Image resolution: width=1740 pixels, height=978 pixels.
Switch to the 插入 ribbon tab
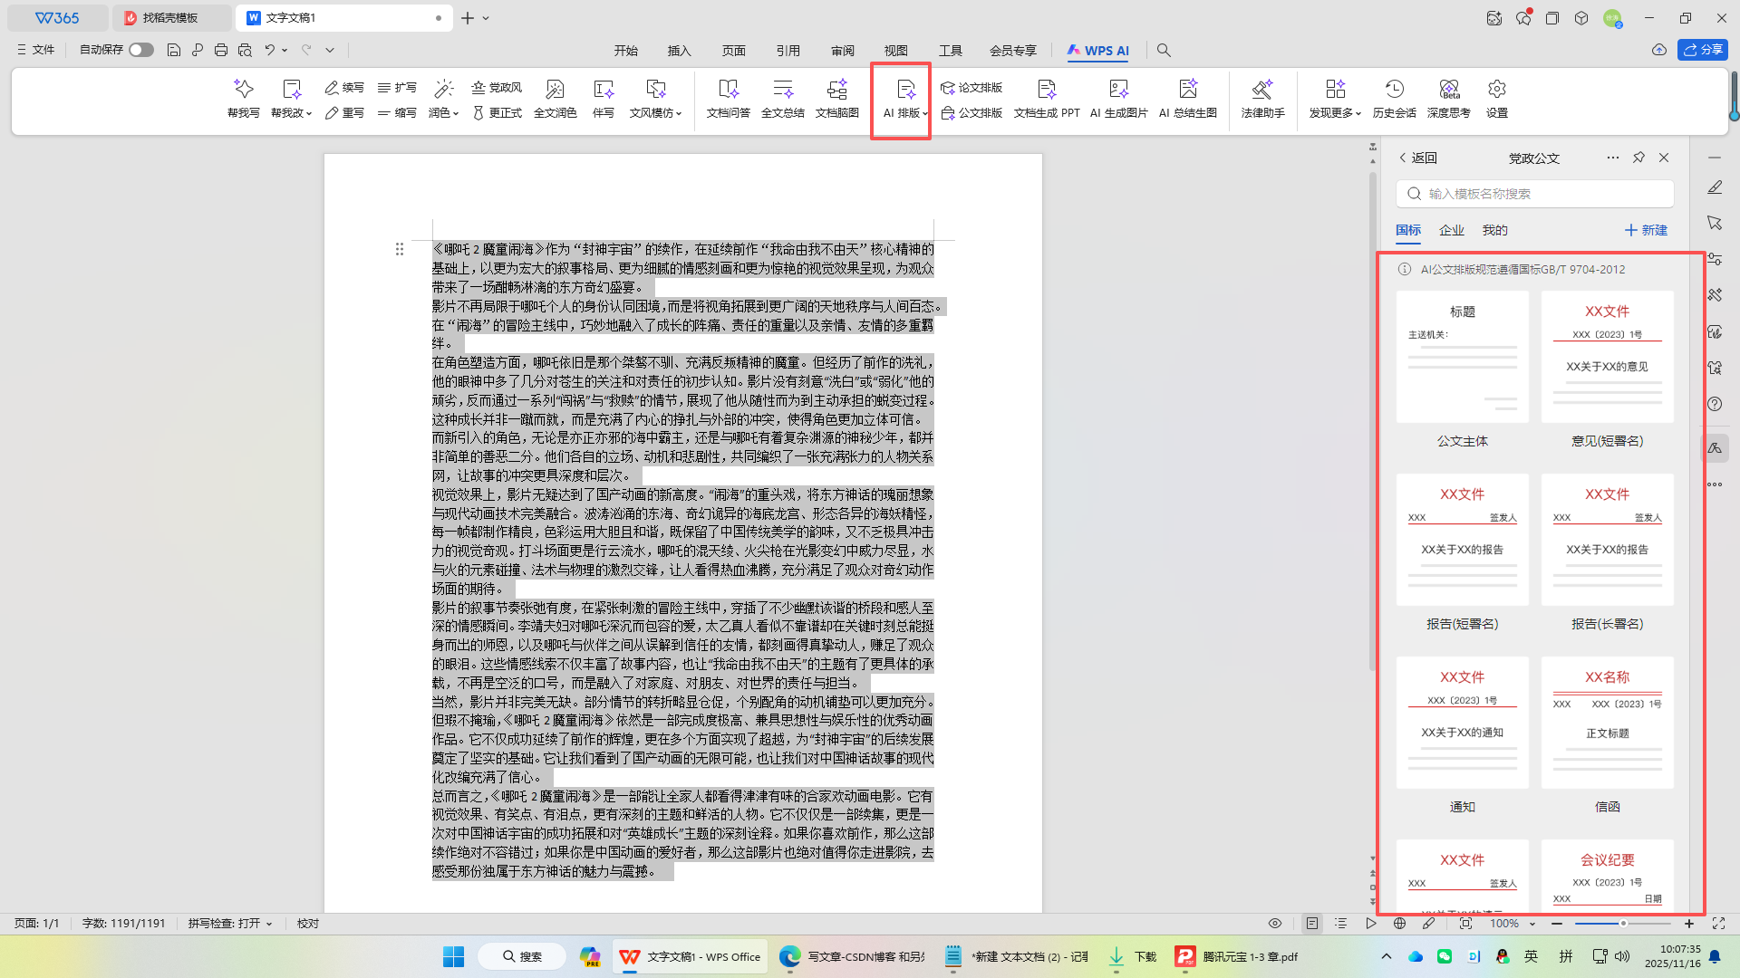click(679, 51)
